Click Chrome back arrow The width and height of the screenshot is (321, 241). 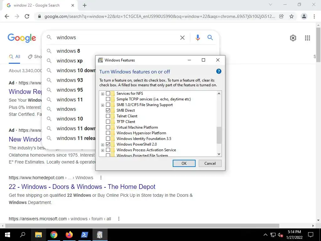pos(7,16)
